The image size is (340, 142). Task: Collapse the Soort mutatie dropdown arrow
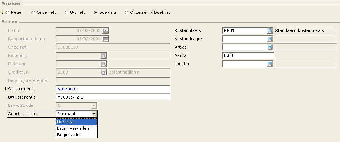94,114
